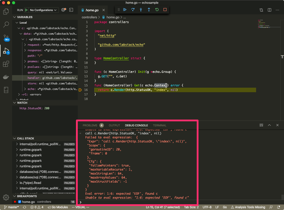The image size is (284, 210).
Task: Switch to the TERMINAL tab
Action: point(159,125)
